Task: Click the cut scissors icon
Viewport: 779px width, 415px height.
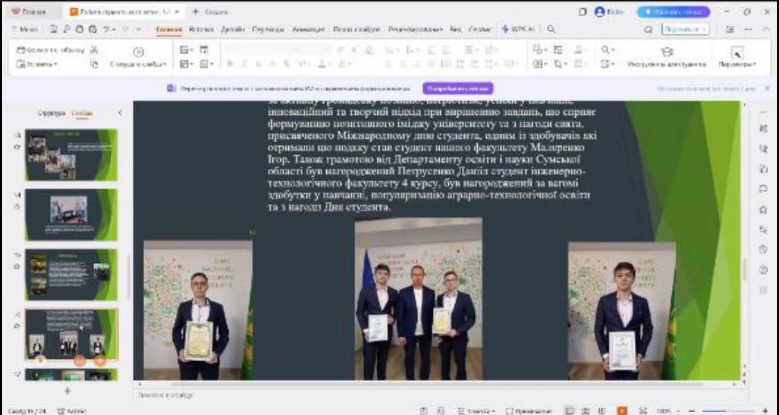Action: (x=95, y=50)
